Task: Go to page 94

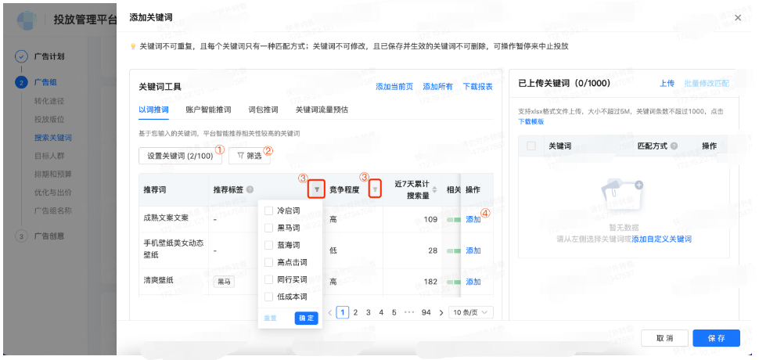Action: point(426,312)
